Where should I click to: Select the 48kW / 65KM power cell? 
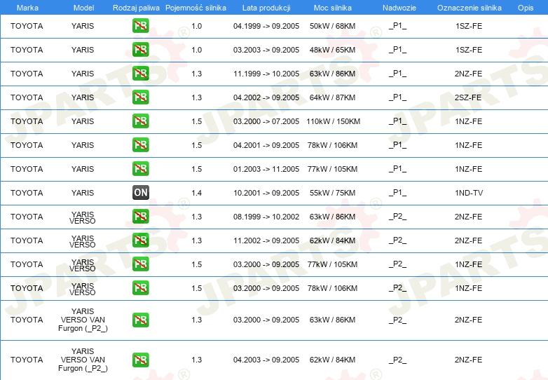332,50
